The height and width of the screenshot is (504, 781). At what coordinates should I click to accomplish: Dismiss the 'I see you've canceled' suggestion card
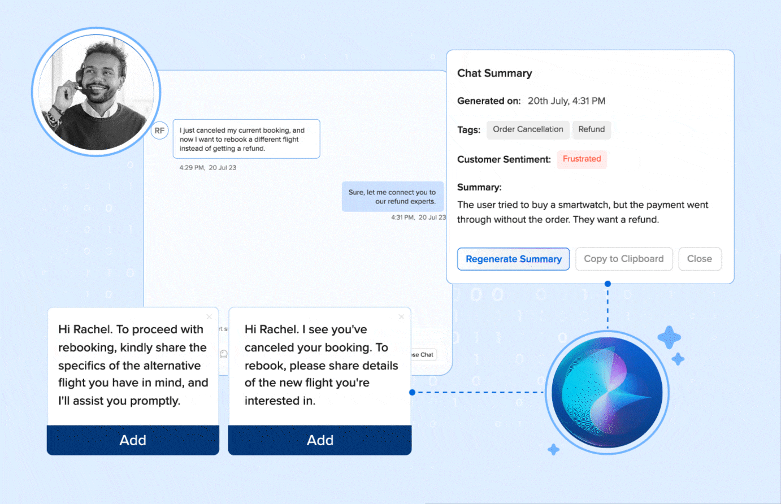coord(401,317)
